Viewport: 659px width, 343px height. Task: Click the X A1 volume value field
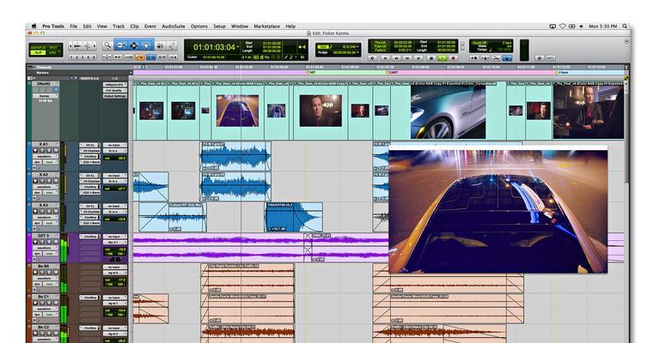point(115,158)
